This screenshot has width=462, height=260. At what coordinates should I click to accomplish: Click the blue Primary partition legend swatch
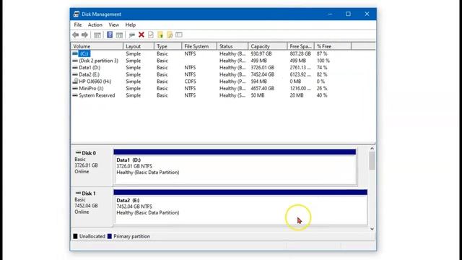click(110, 236)
